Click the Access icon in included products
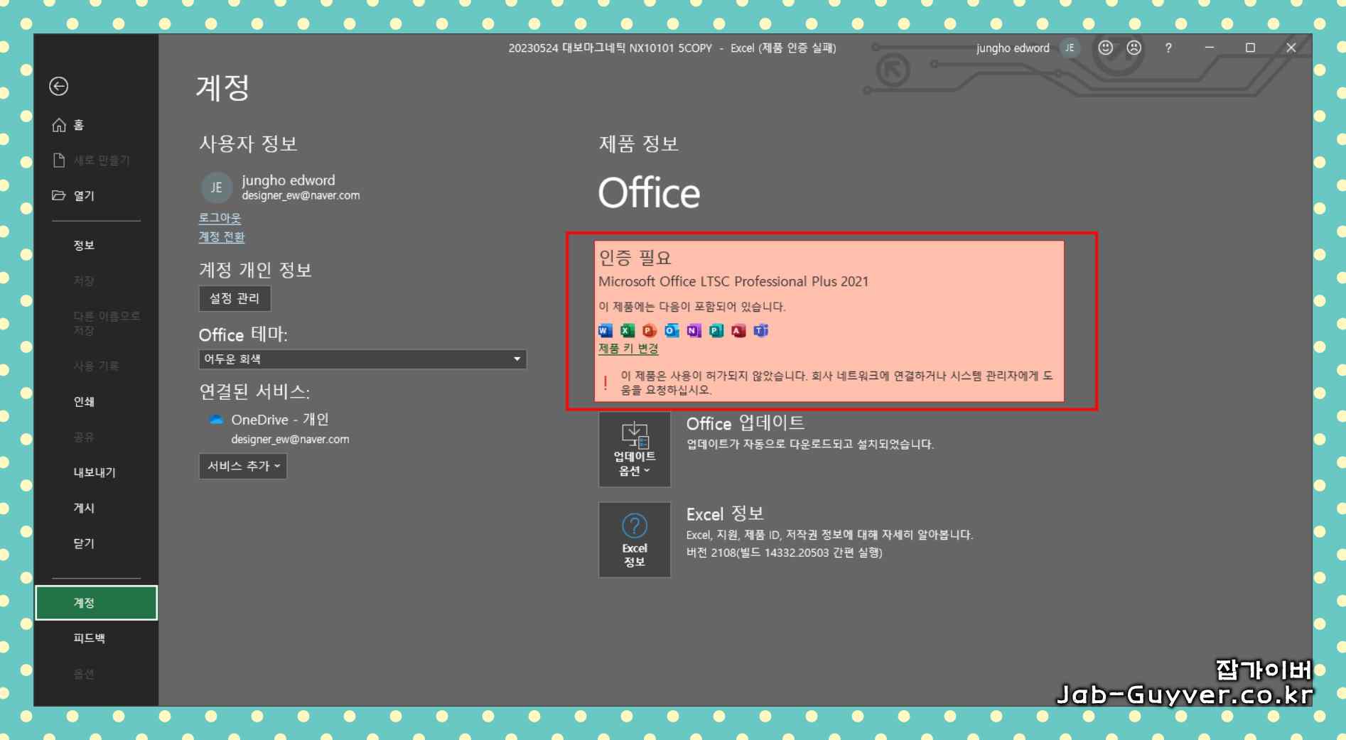Image resolution: width=1346 pixels, height=740 pixels. click(737, 330)
